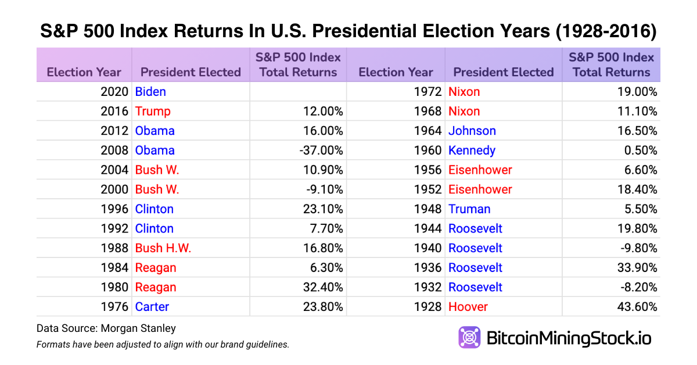Click the BitcoinMiningStock.io logo icon
This screenshot has width=697, height=365.
(x=469, y=338)
